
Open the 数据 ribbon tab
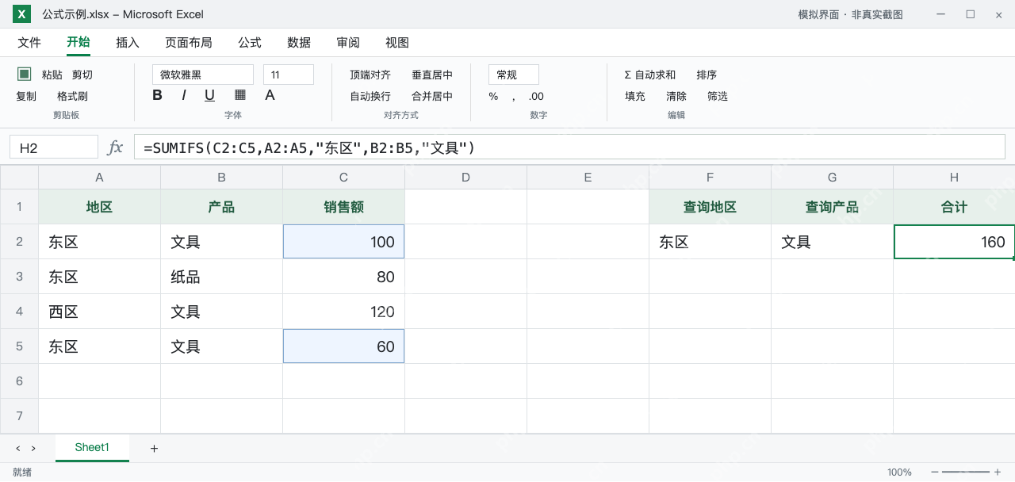pyautogui.click(x=299, y=43)
